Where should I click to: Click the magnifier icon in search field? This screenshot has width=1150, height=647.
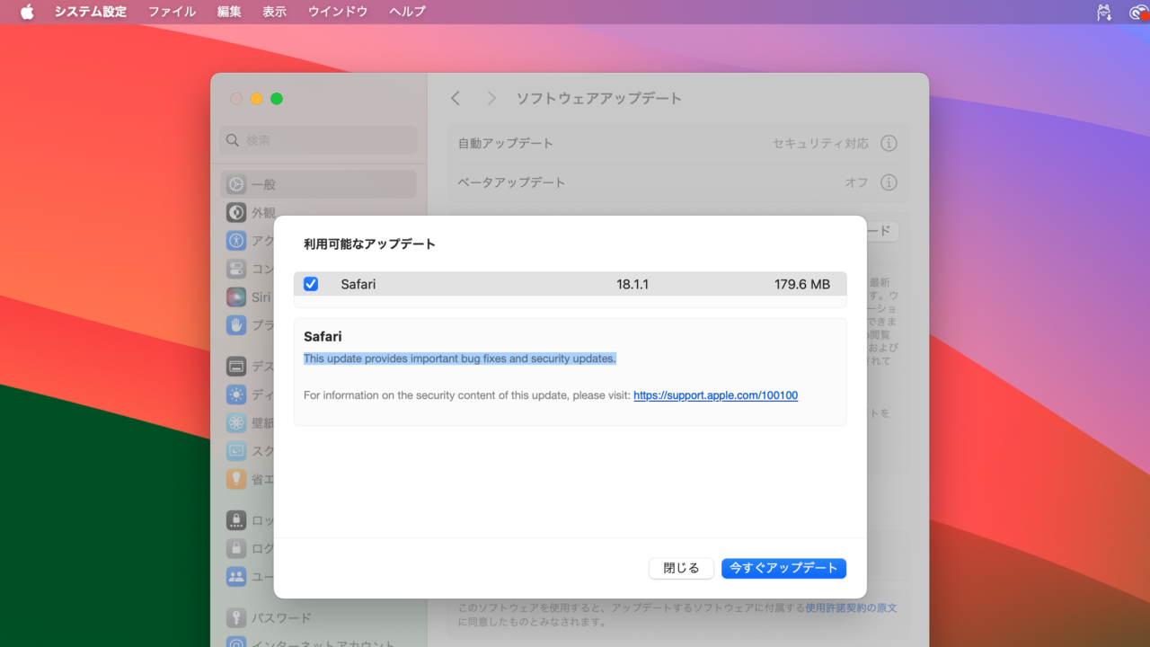234,140
